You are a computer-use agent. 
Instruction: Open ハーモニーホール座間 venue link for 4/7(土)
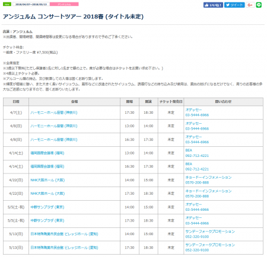(54, 113)
